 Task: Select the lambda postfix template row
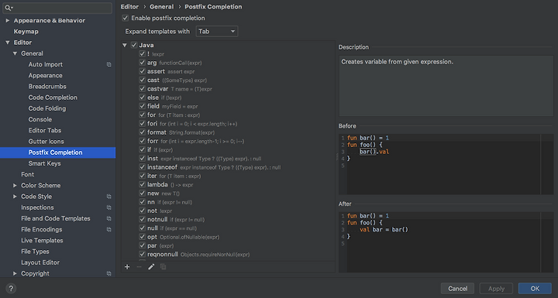(x=228, y=184)
